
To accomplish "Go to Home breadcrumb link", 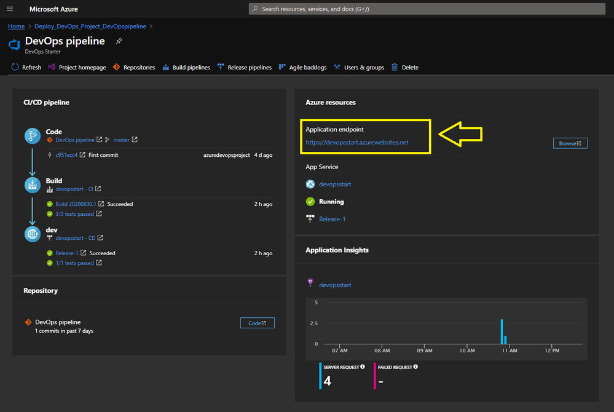I will [x=17, y=26].
